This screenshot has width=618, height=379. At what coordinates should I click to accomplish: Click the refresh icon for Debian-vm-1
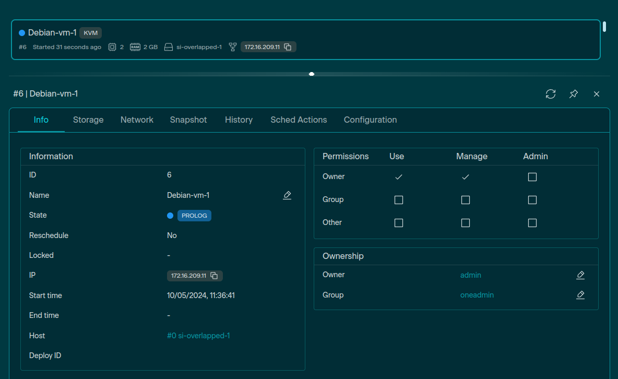tap(551, 94)
